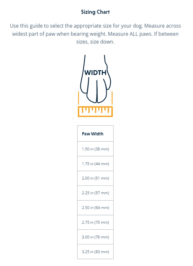This screenshot has height=266, width=193.
Task: Pick the 3.25 in (83 mm) size
Action: tap(96, 252)
